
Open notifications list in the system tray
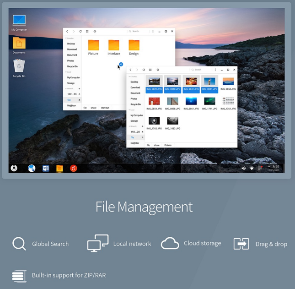(260, 168)
